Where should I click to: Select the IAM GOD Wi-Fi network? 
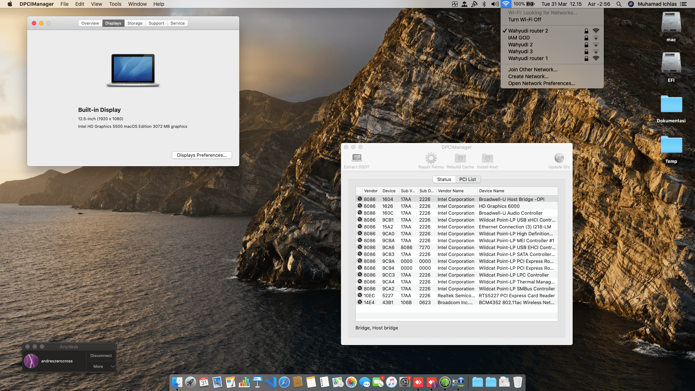pyautogui.click(x=519, y=38)
